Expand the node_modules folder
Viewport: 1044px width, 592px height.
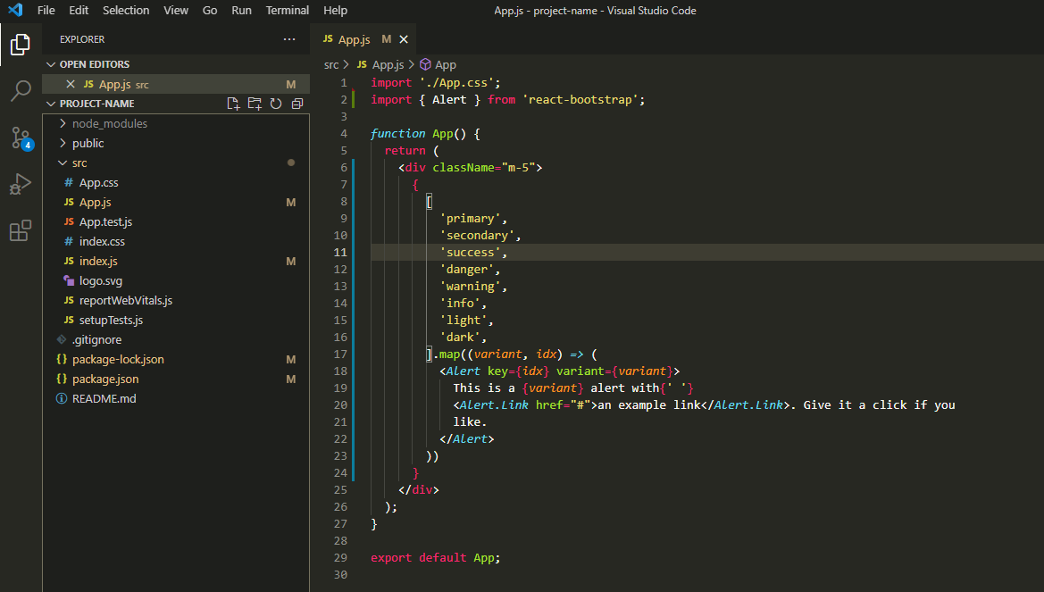109,123
